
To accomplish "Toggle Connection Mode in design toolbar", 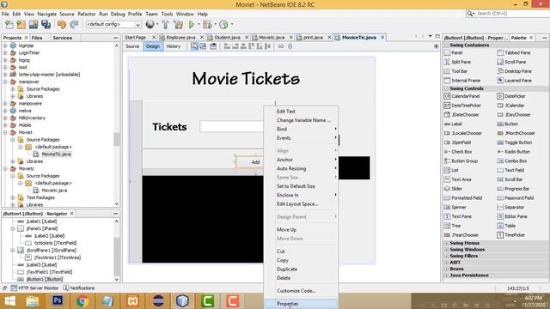I will [203, 46].
